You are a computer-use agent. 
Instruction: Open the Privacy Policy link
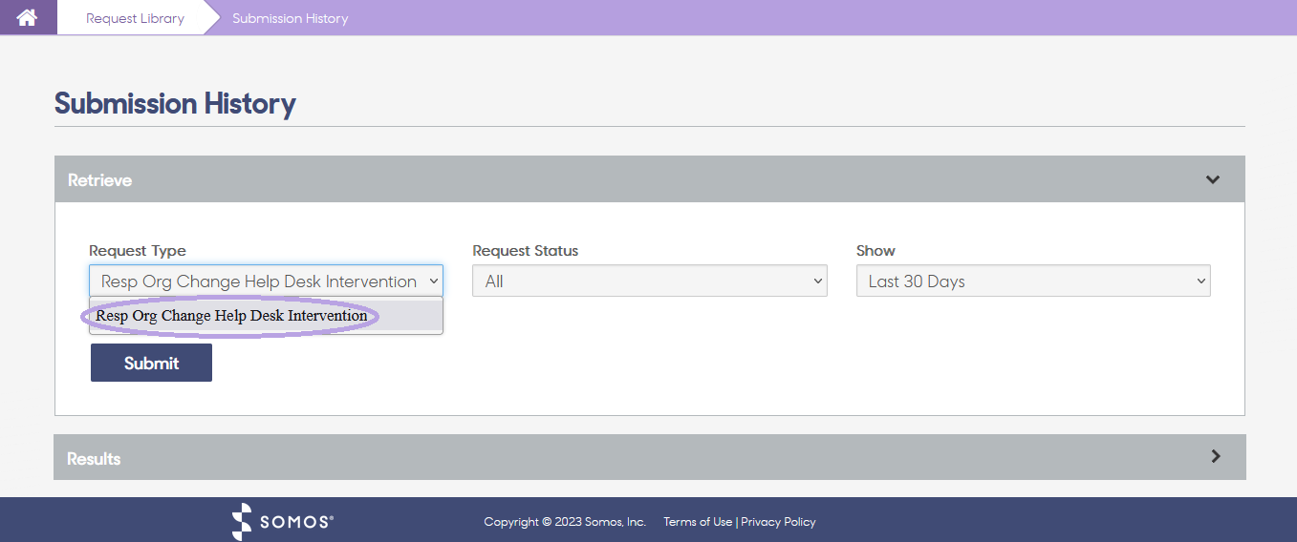pyautogui.click(x=778, y=522)
